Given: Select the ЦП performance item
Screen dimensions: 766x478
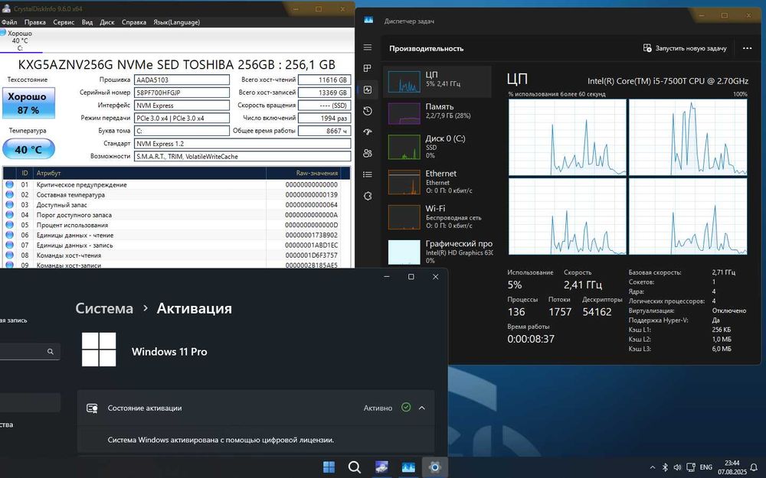Looking at the screenshot, I should tap(437, 81).
